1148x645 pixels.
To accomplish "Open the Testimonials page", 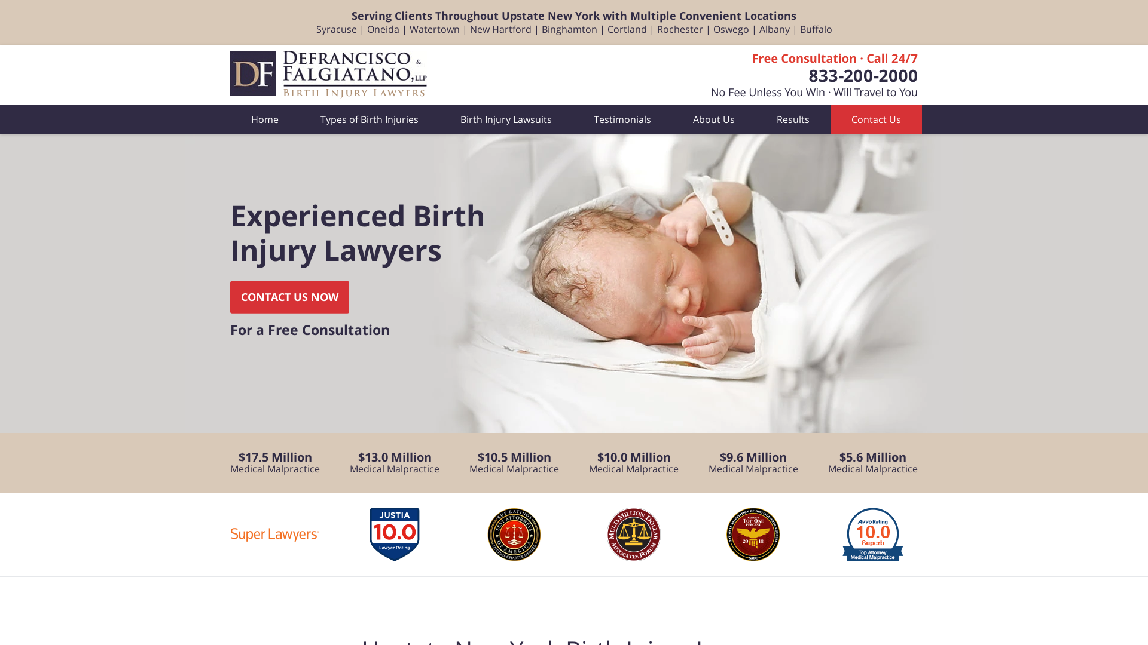I will (x=622, y=119).
